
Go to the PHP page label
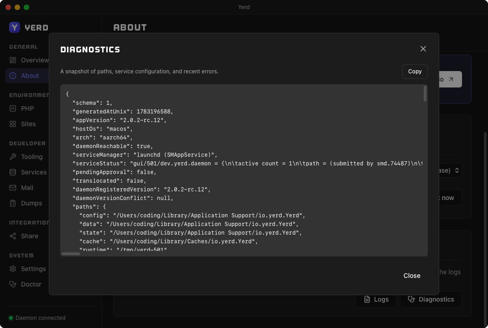27,108
